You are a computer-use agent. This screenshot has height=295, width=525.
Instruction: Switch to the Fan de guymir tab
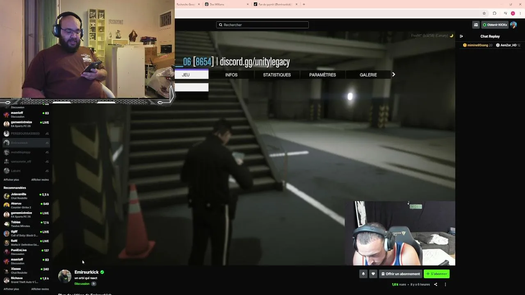pyautogui.click(x=276, y=4)
